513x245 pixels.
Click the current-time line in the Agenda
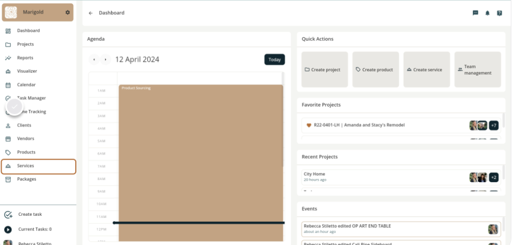click(199, 223)
